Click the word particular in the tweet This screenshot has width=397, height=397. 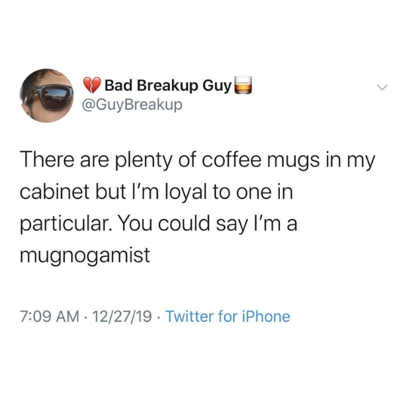(66, 224)
